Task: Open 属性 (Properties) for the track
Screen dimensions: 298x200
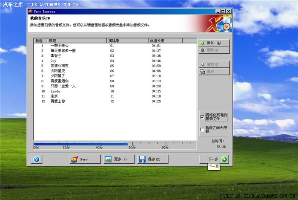Action: 214,72
